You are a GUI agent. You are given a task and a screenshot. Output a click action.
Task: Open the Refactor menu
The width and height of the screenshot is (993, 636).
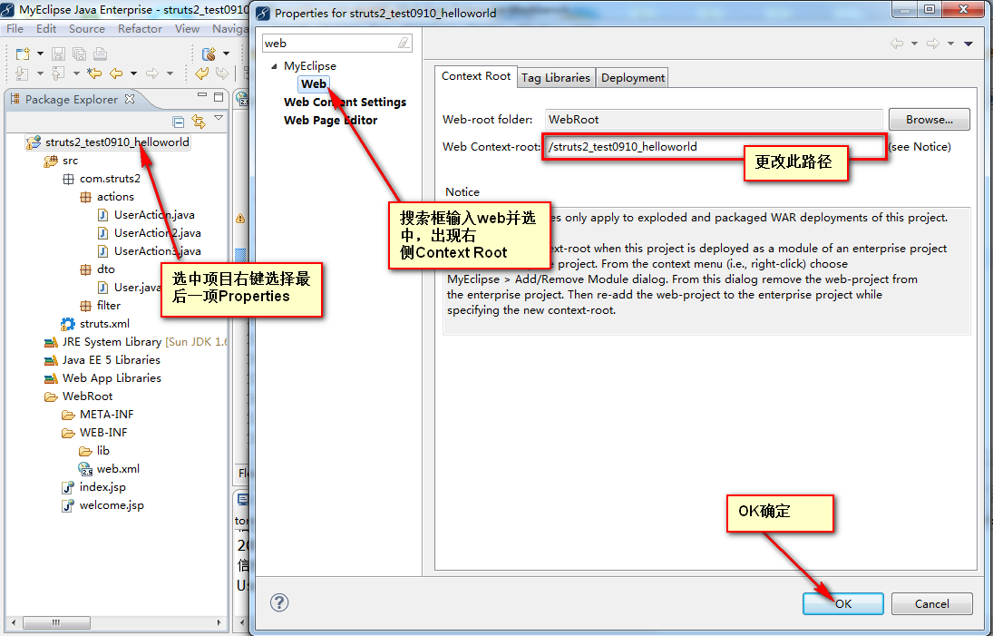(140, 29)
